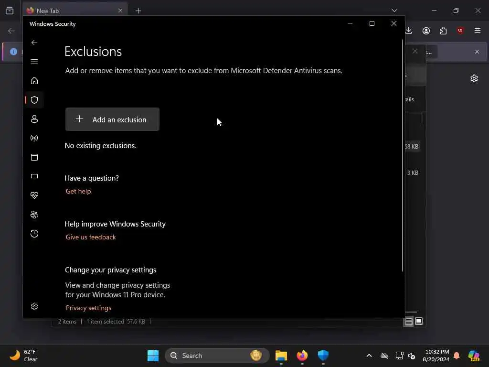The height and width of the screenshot is (367, 489).
Task: Click the display network tray icon
Action: 399,356
